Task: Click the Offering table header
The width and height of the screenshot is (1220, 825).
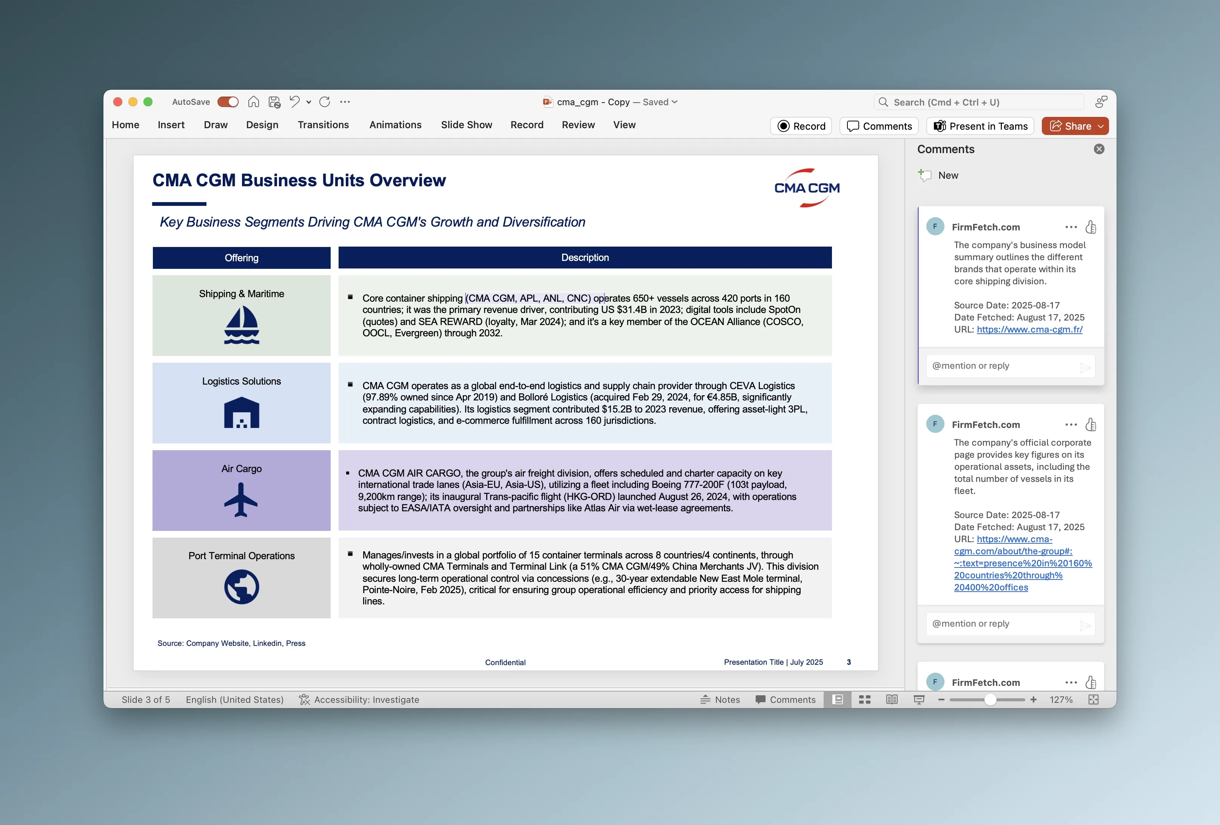Action: tap(242, 258)
